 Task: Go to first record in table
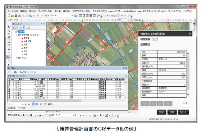pos(9,104)
